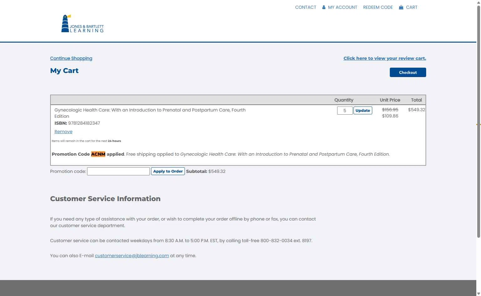Click the Jones & Bartlett Learning lighthouse logo
The image size is (481, 296).
(x=82, y=23)
